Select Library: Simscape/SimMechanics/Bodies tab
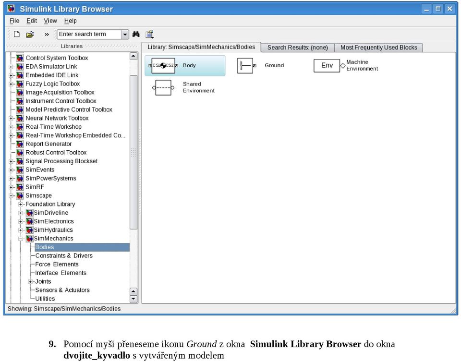The height and width of the screenshot is (362, 461). [x=201, y=47]
